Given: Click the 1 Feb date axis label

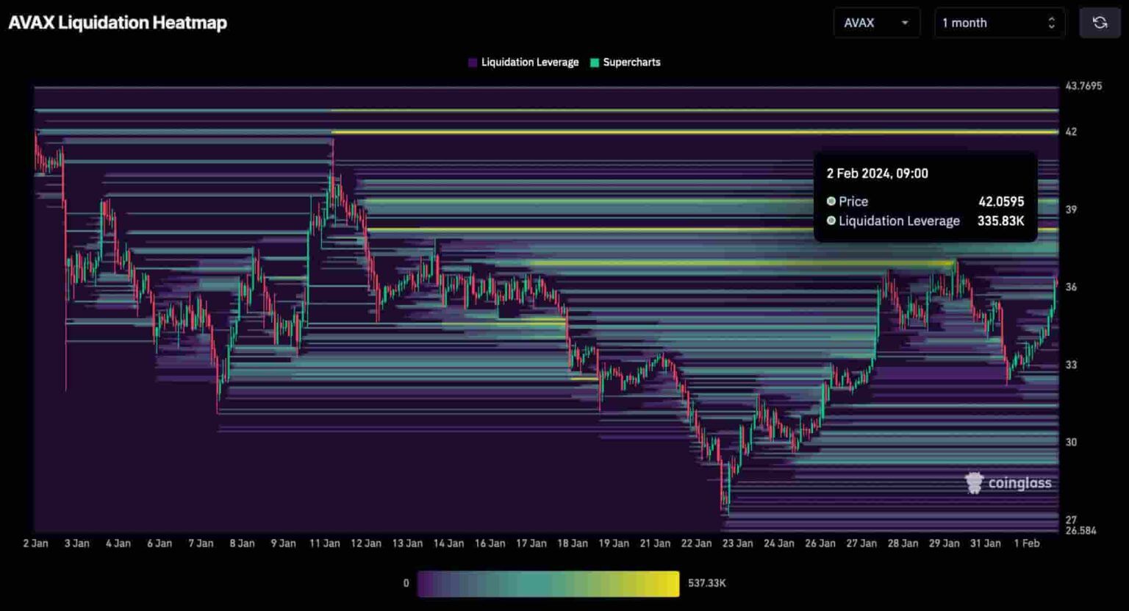Looking at the screenshot, I should tap(1026, 543).
